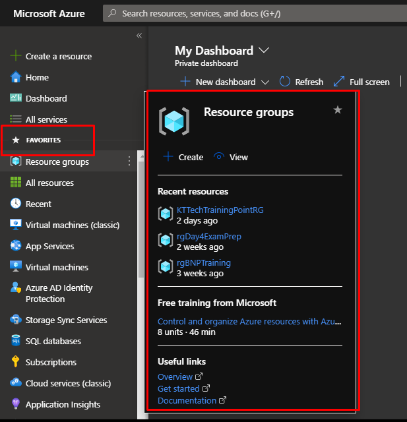Click the All resources grid icon
The image size is (407, 422).
coord(16,183)
